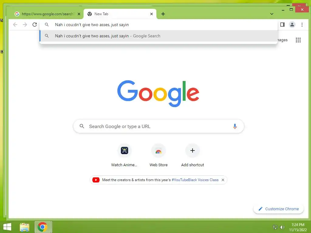Open the side panel icon
This screenshot has width=311, height=233.
(282, 25)
